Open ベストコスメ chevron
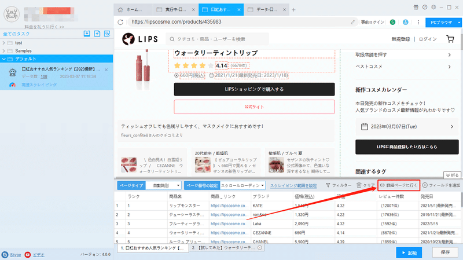Viewport: 463px width, 260px height. 450,67
